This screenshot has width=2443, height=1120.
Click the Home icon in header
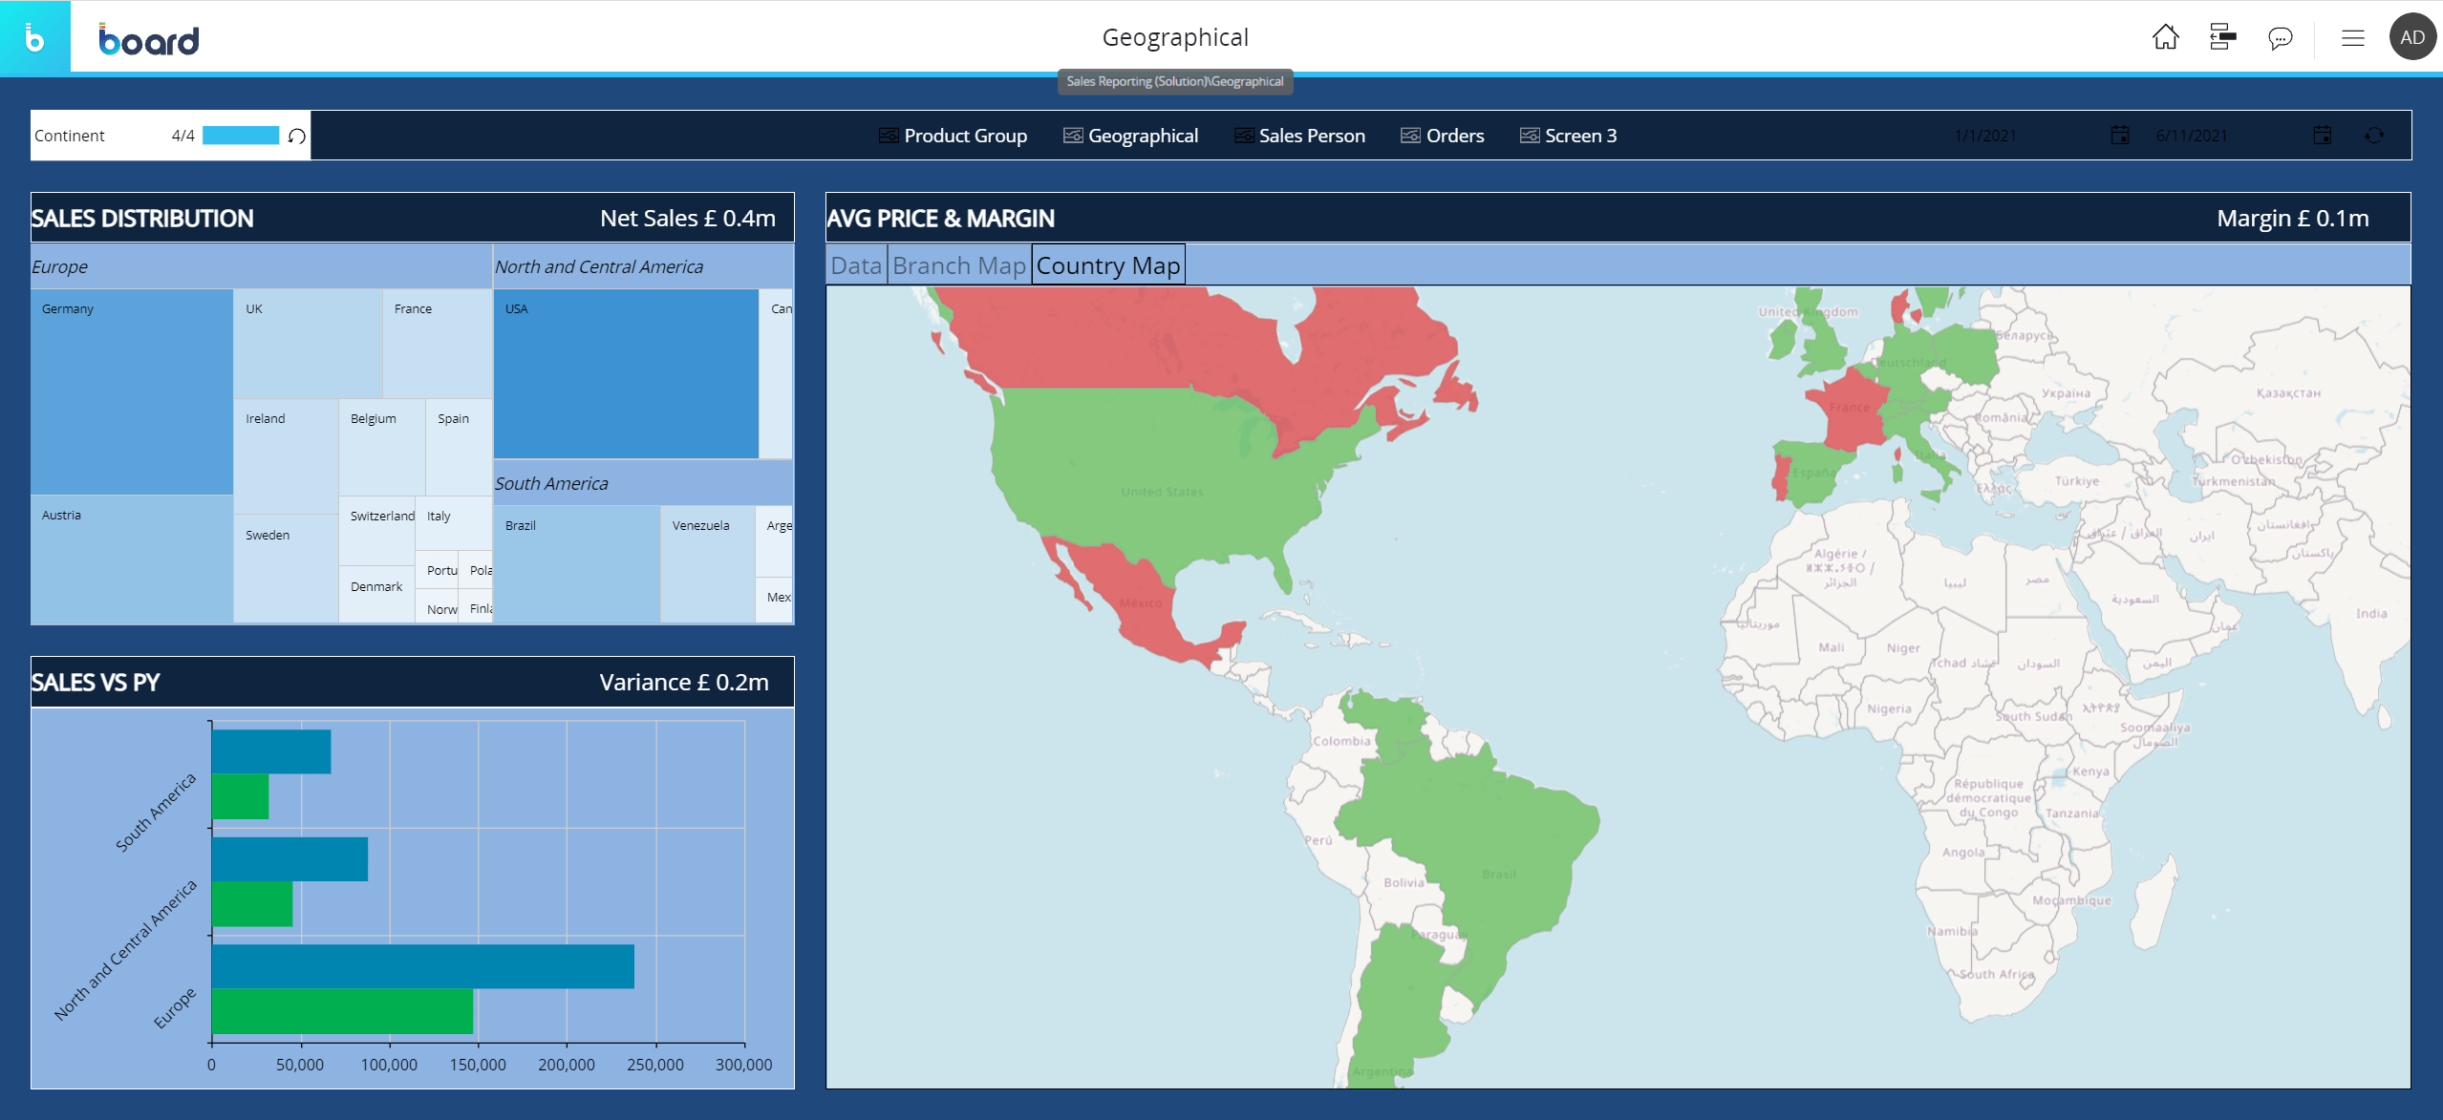click(x=2165, y=37)
